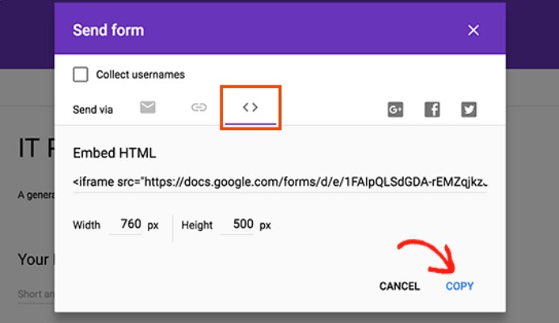This screenshot has height=323, width=559.
Task: Share the form on Facebook
Action: [432, 110]
